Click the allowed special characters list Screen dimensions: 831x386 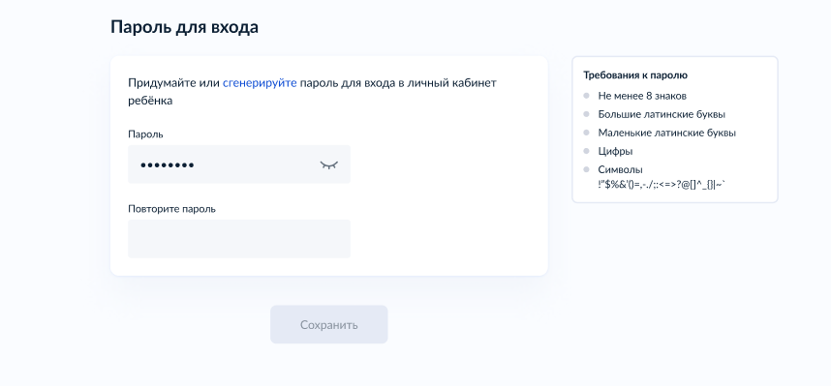[662, 184]
